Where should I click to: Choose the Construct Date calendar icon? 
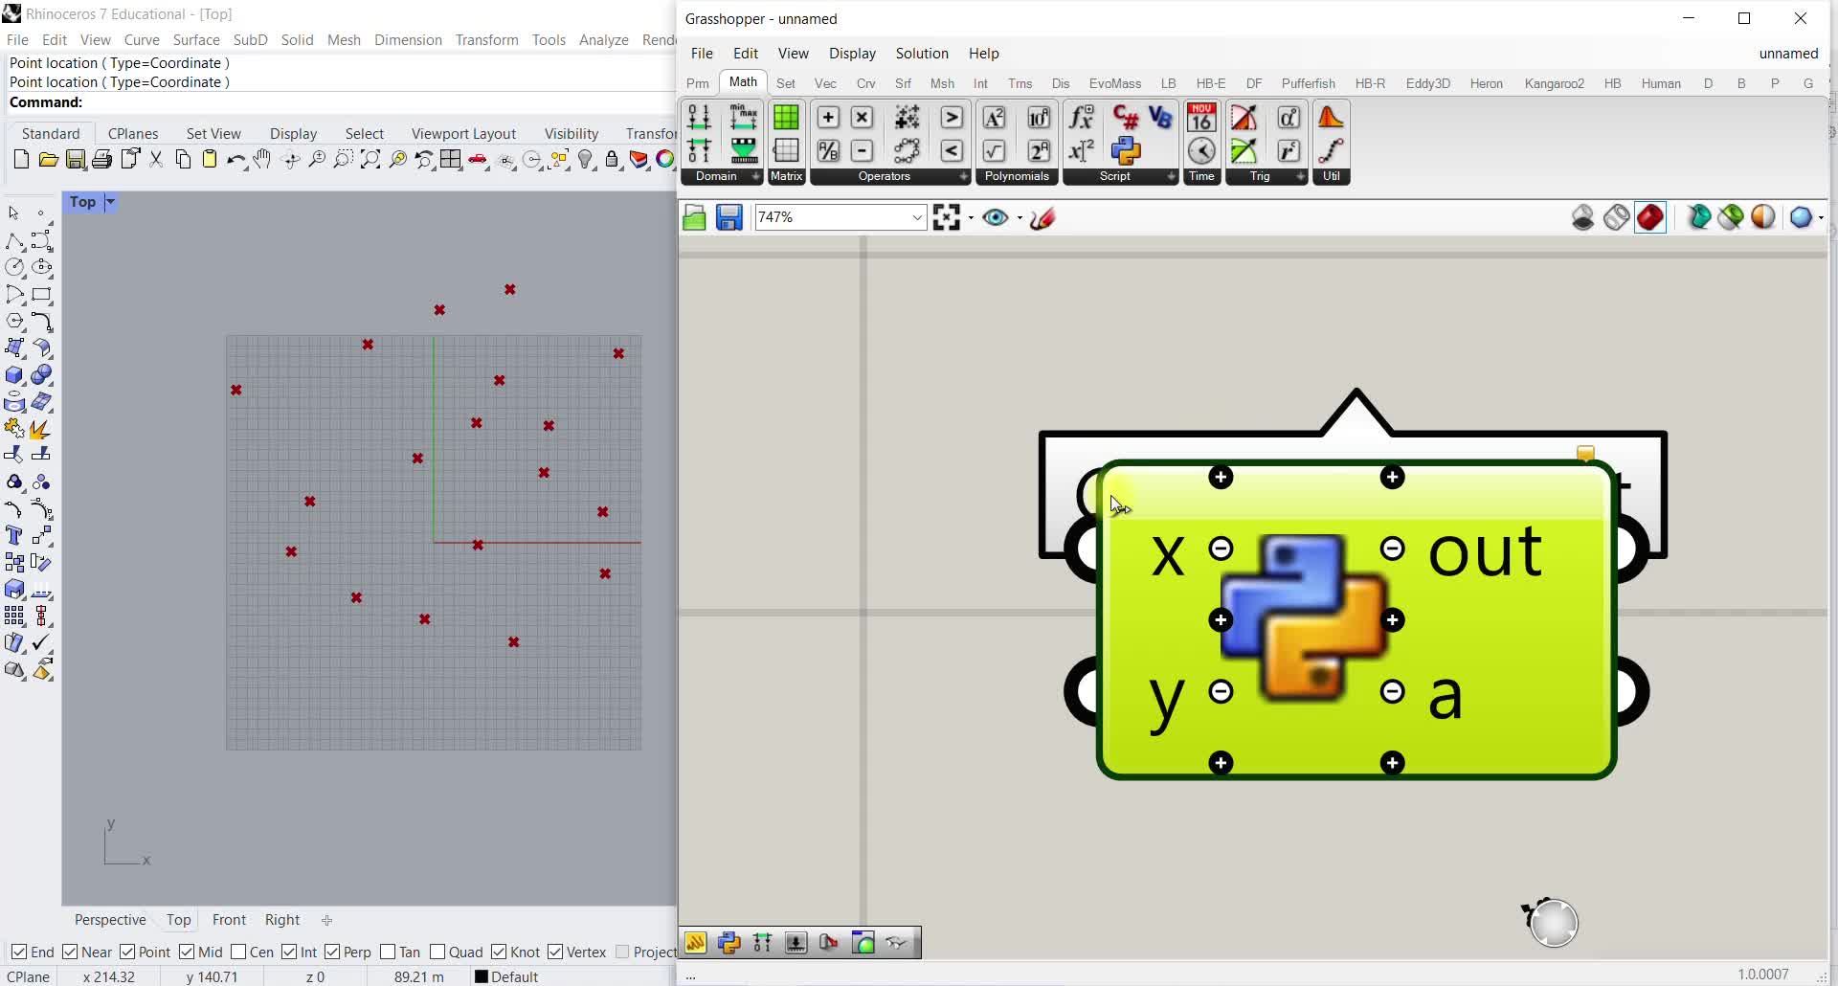tap(1201, 118)
